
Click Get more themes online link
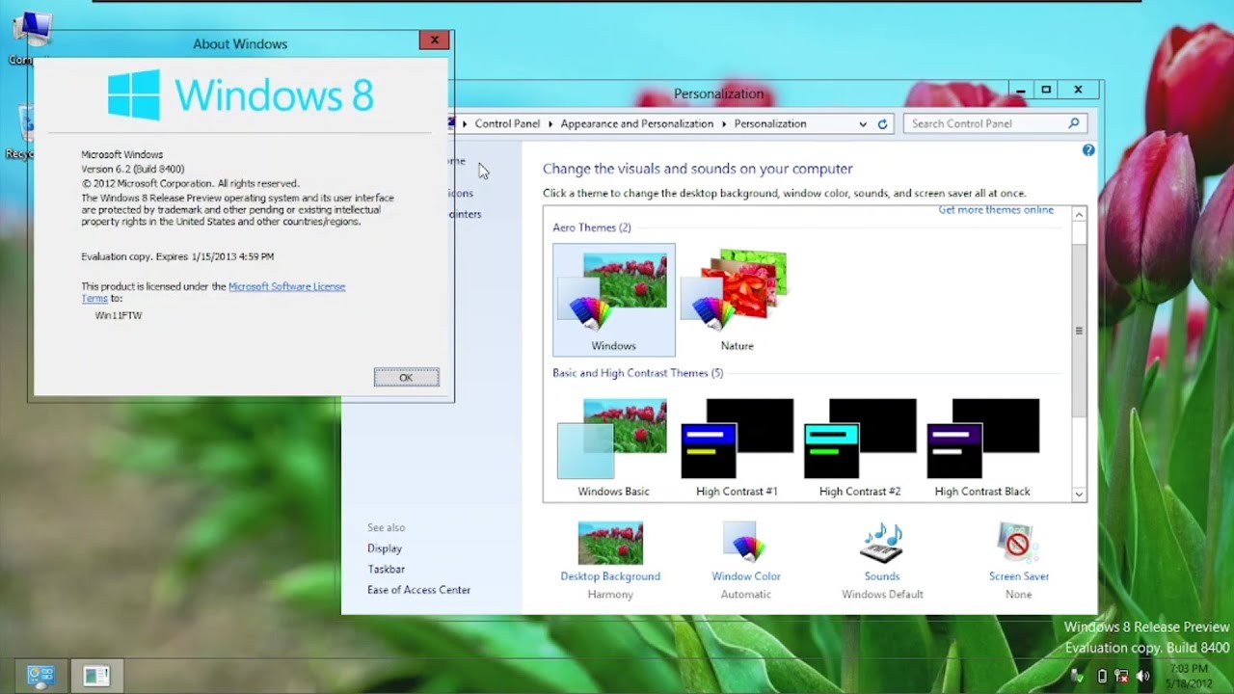(x=996, y=210)
